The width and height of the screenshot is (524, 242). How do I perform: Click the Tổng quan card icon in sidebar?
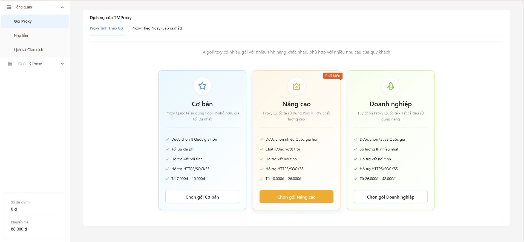pos(9,7)
